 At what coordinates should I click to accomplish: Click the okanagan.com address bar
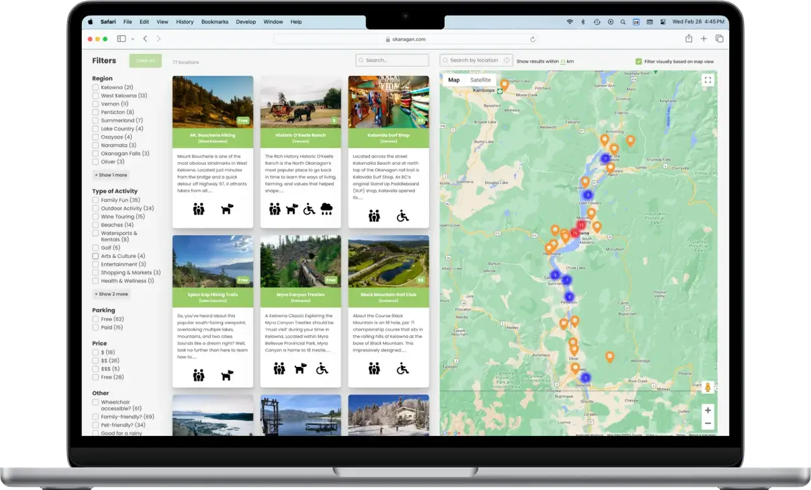(405, 39)
